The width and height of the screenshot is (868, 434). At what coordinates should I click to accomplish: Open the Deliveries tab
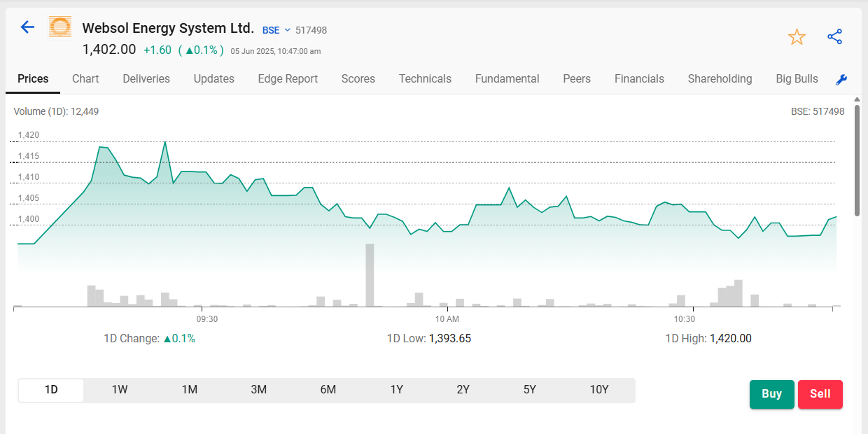(146, 79)
